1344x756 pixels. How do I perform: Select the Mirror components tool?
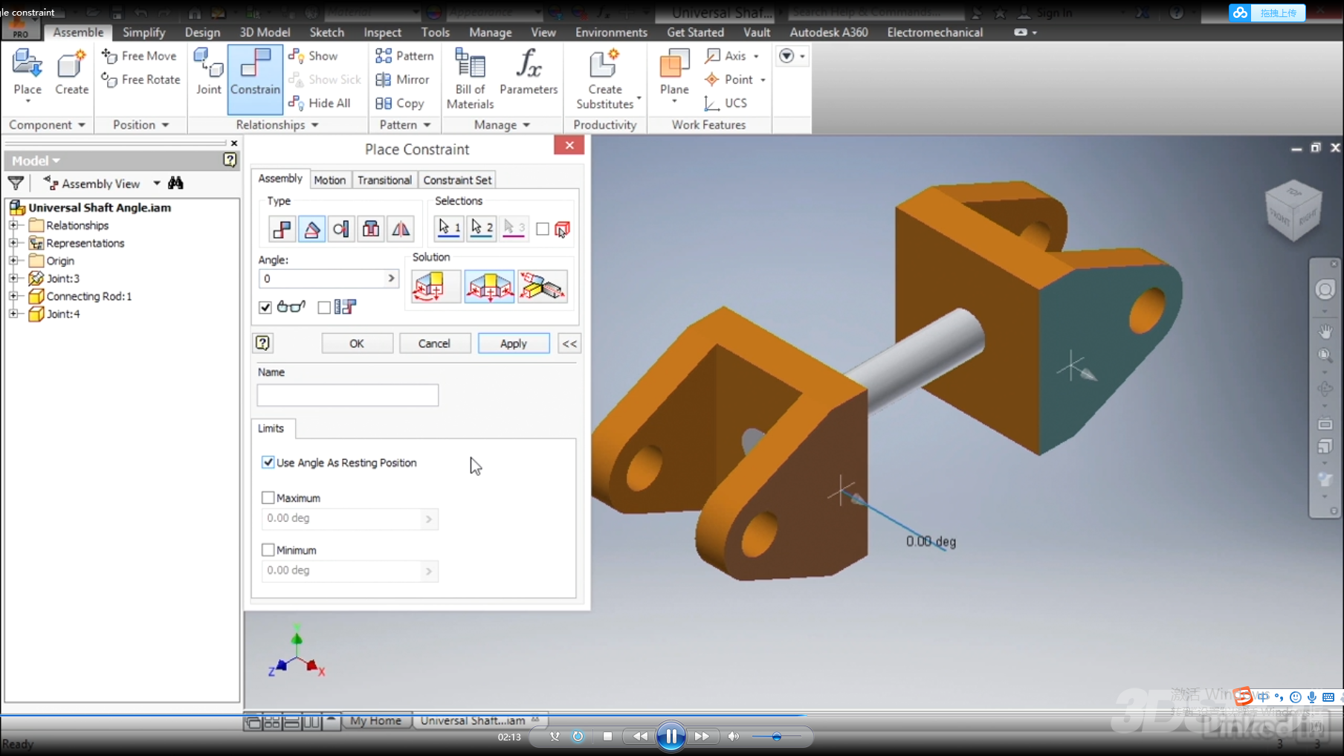point(404,80)
